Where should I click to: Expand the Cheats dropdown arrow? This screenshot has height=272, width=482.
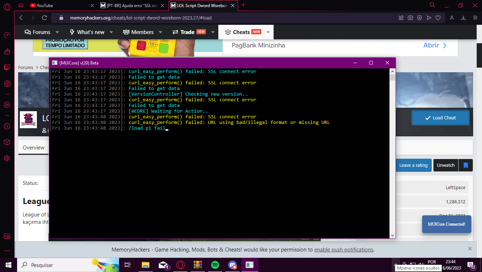[268, 32]
